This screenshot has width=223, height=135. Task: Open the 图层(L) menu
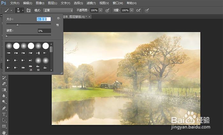[53, 3]
